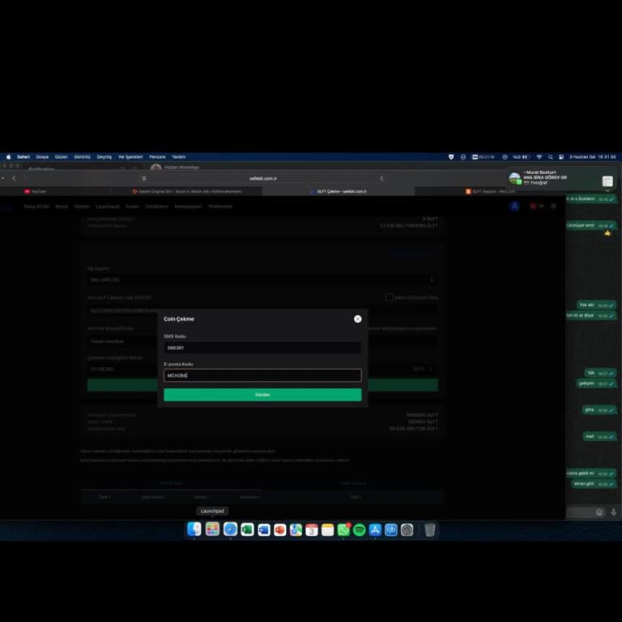Launch Word from the Dock
Image resolution: width=622 pixels, height=622 pixels.
264,530
